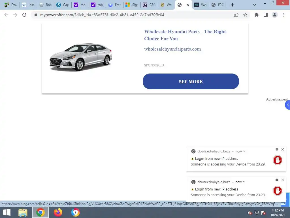
Task: Click the muted volume tray icon
Action: tap(250, 213)
